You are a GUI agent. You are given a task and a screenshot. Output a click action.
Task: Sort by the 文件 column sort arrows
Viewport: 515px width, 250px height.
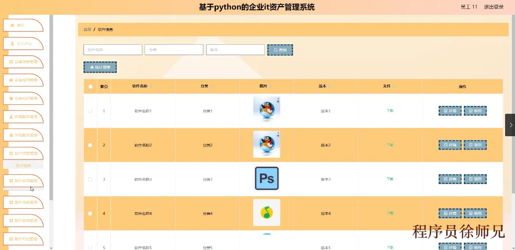pyautogui.click(x=394, y=86)
